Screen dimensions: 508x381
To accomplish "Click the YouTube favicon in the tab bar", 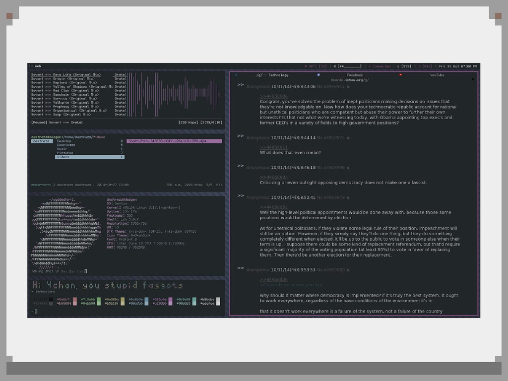I will (400, 75).
